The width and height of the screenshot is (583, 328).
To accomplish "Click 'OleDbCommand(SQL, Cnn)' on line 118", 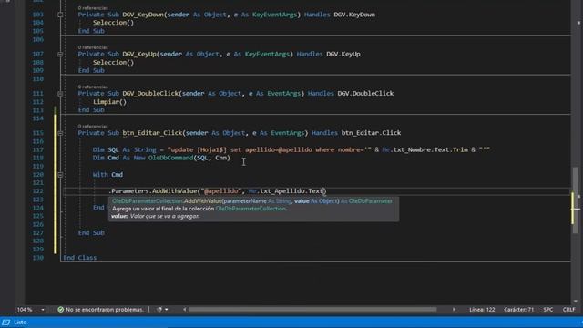I will pyautogui.click(x=189, y=158).
